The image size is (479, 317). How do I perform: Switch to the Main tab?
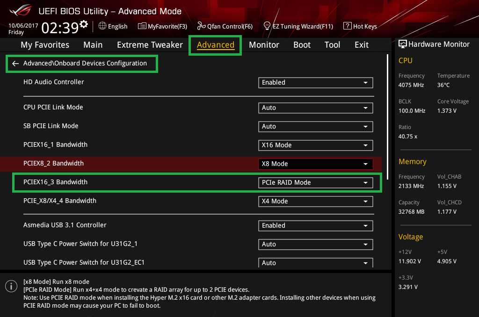point(93,45)
